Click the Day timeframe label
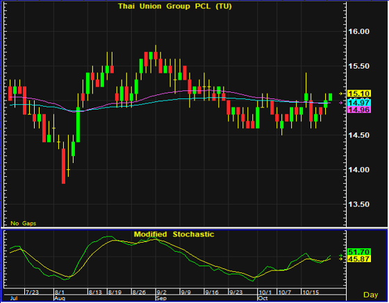This screenshot has height=303, width=389. pyautogui.click(x=371, y=295)
